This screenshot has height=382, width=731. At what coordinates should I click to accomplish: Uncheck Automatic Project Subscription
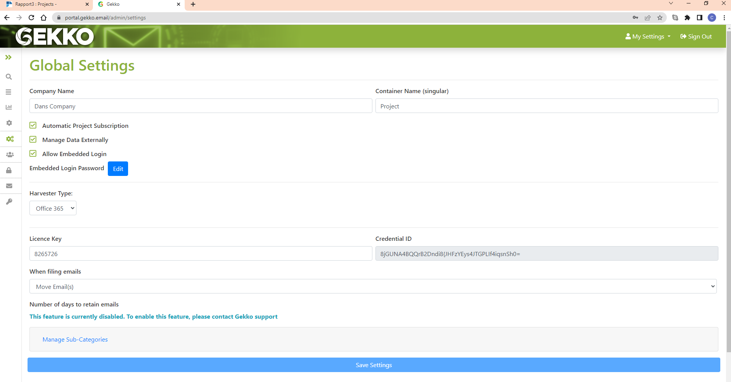click(33, 125)
